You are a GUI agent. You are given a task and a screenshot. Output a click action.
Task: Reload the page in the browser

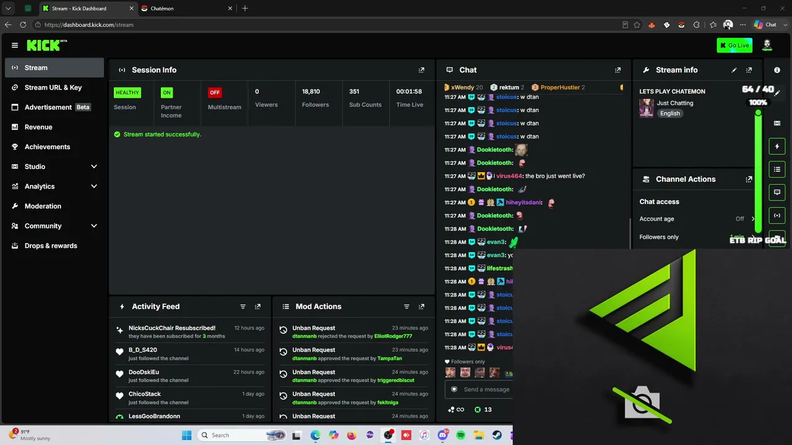24,25
